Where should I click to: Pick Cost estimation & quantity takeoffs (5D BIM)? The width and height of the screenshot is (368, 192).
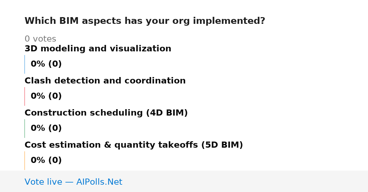134,145
